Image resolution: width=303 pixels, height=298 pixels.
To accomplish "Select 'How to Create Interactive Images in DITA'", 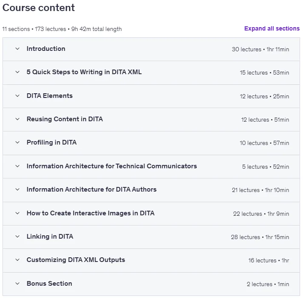I will [91, 213].
